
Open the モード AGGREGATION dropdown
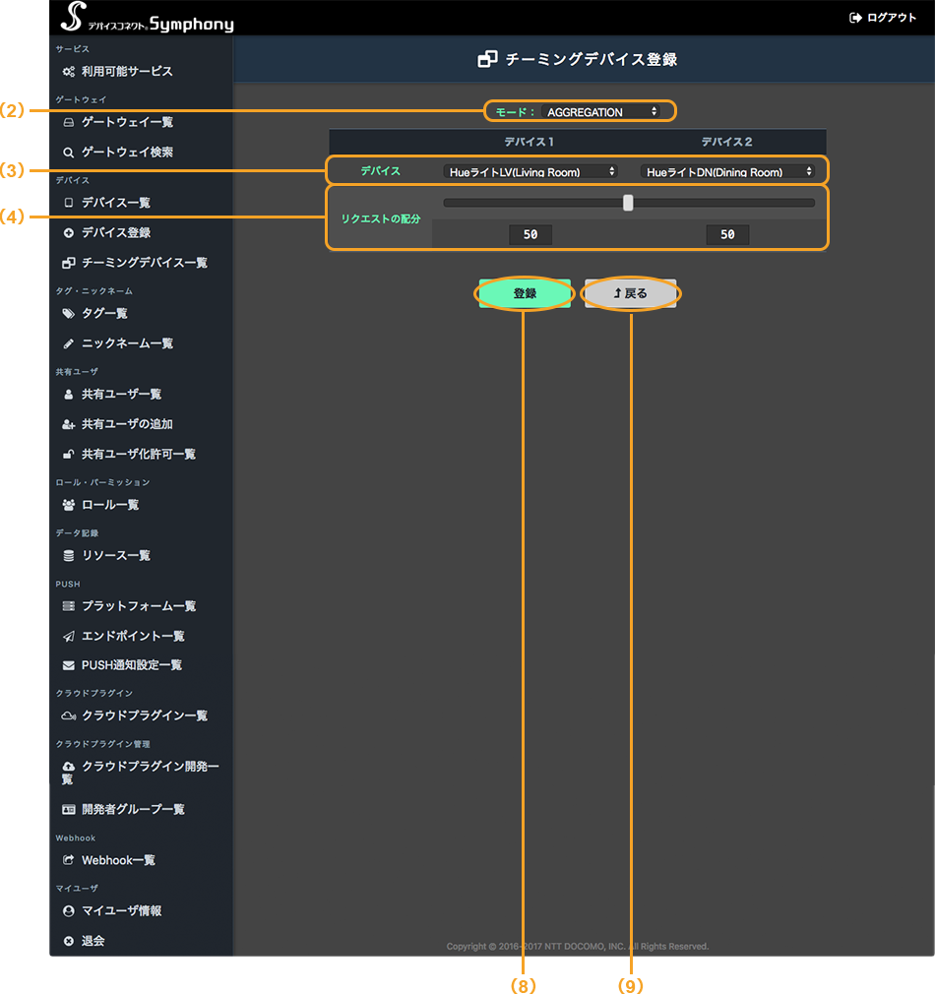coord(601,112)
